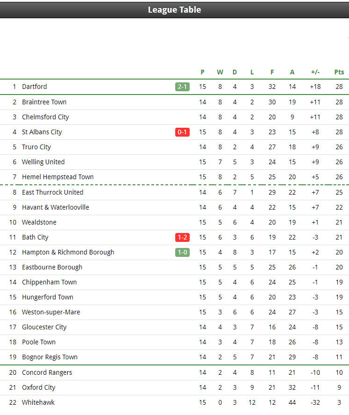Open the Weston-super-Mare team entry

pyautogui.click(x=51, y=312)
